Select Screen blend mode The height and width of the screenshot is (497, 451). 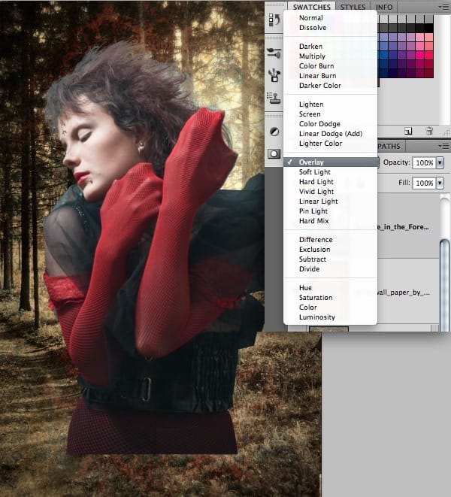[x=330, y=114]
